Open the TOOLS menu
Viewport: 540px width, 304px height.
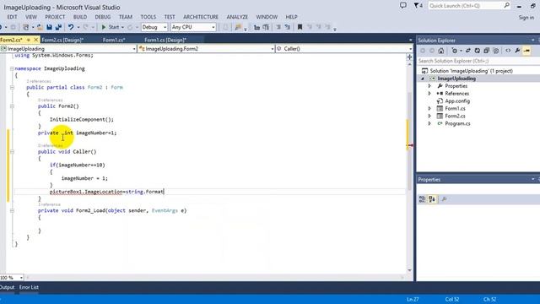pos(148,17)
